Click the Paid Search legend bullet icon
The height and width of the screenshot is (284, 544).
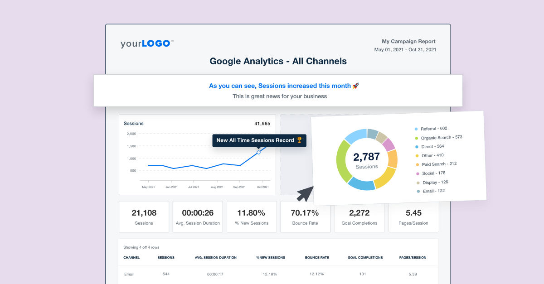click(x=416, y=164)
